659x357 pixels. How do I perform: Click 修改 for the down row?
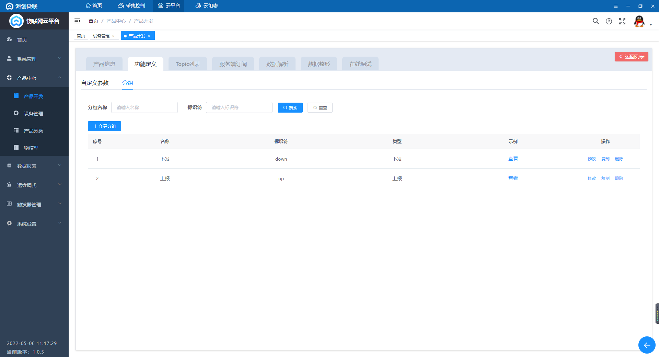coord(592,159)
